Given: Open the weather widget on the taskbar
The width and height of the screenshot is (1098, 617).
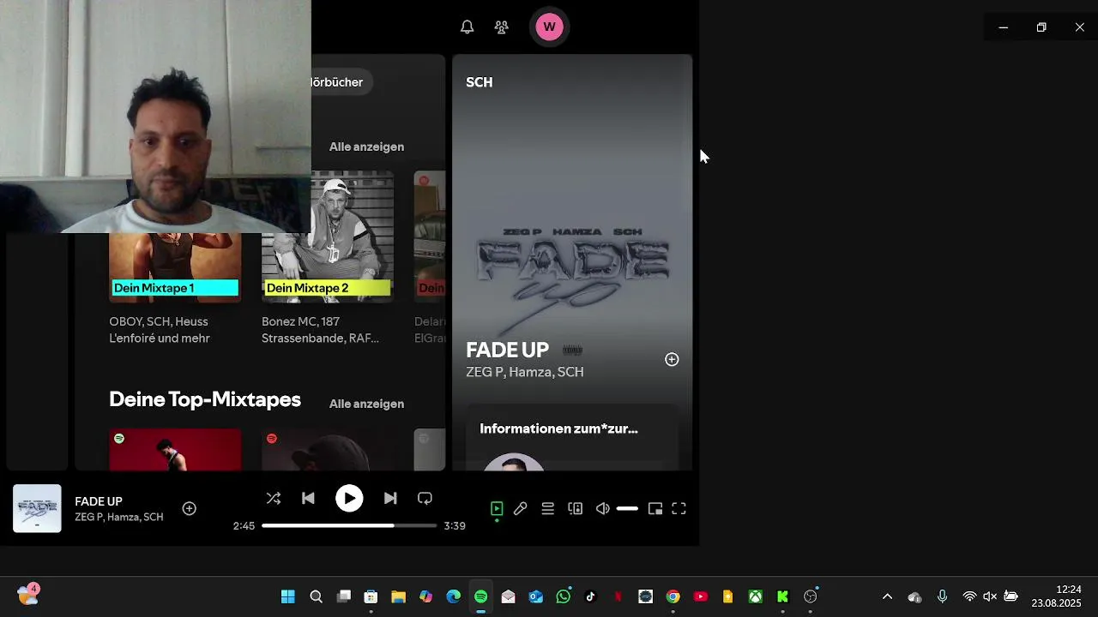Looking at the screenshot, I should coord(28,595).
